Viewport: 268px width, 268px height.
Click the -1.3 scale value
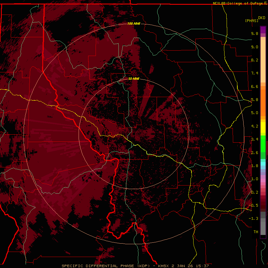point(253,219)
